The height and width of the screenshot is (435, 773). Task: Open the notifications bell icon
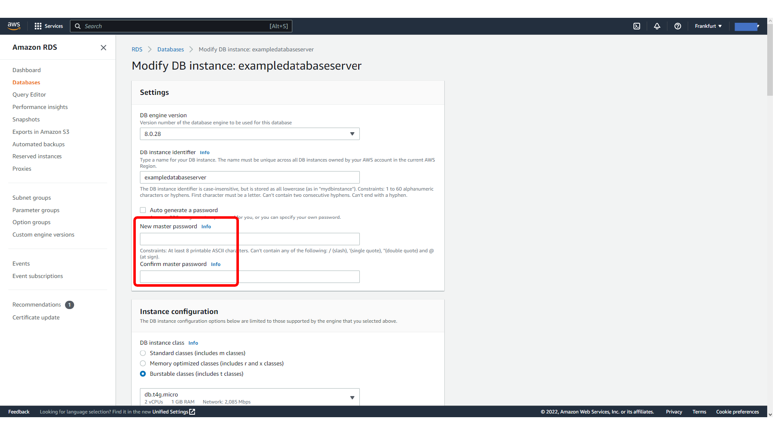pyautogui.click(x=657, y=26)
